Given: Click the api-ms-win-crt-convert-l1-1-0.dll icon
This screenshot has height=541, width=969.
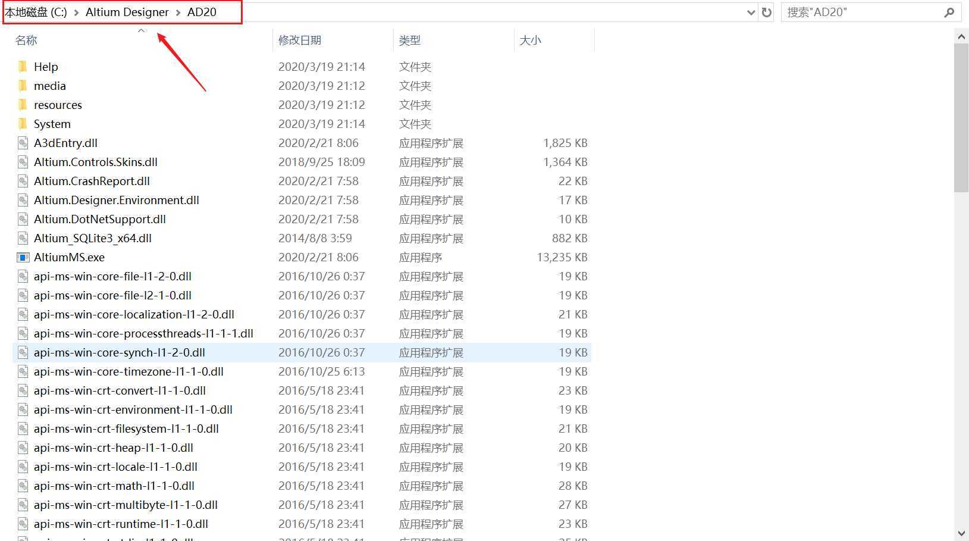Looking at the screenshot, I should (x=23, y=390).
